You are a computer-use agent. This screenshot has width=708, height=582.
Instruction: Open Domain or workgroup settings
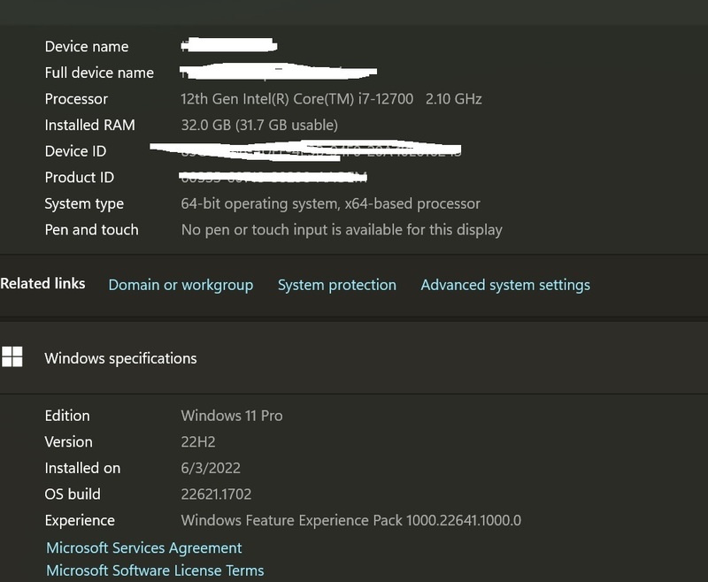click(x=181, y=285)
